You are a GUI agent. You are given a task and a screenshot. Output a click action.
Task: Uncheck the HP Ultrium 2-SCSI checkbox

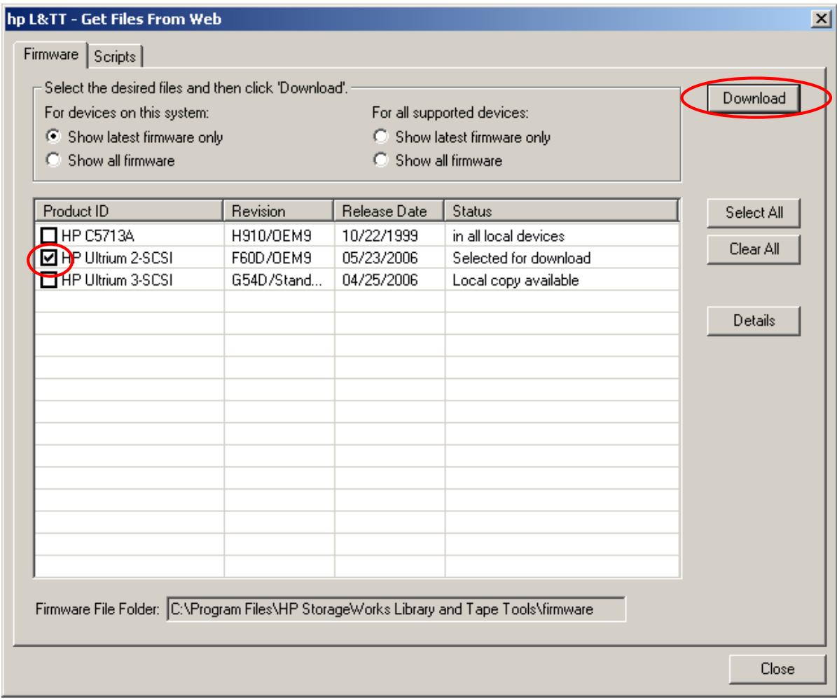[48, 258]
